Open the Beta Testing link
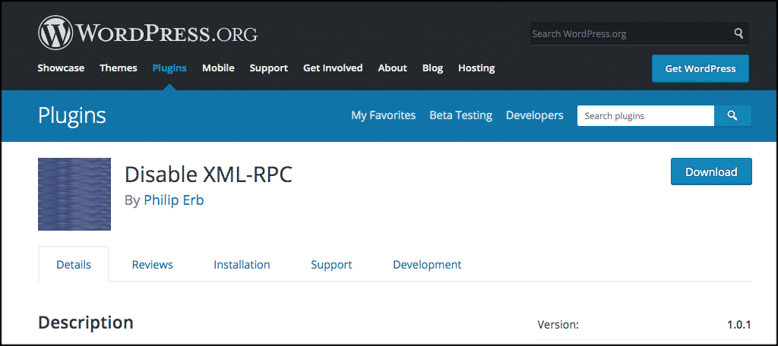The width and height of the screenshot is (778, 346). (x=461, y=115)
